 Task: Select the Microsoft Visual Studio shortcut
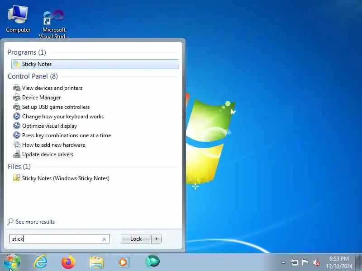click(54, 24)
